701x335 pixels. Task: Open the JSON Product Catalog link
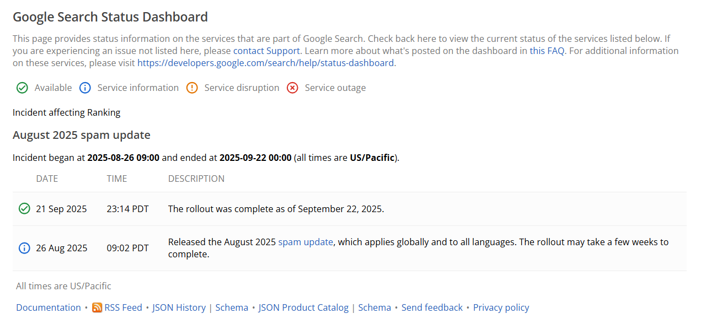(303, 307)
